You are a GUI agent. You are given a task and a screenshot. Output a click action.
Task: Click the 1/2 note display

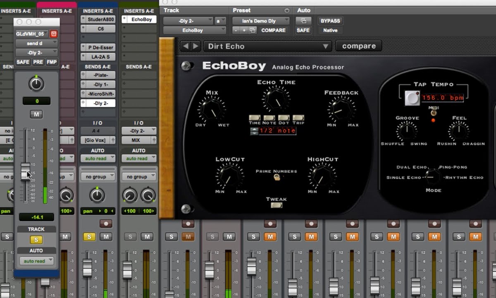click(277, 131)
